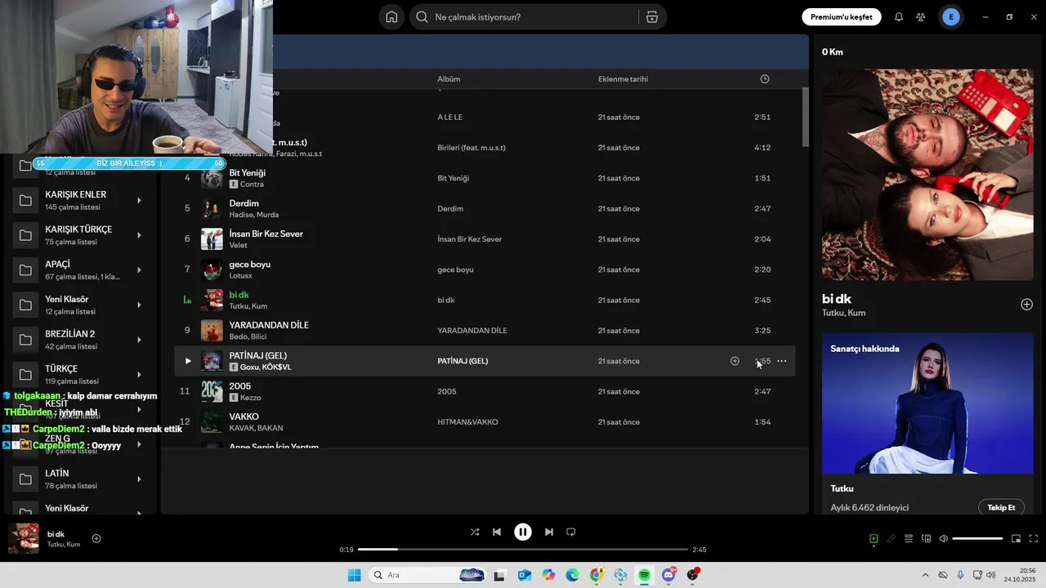Sort by the Albüm column header
Screen dimensions: 1046x588
449,79
